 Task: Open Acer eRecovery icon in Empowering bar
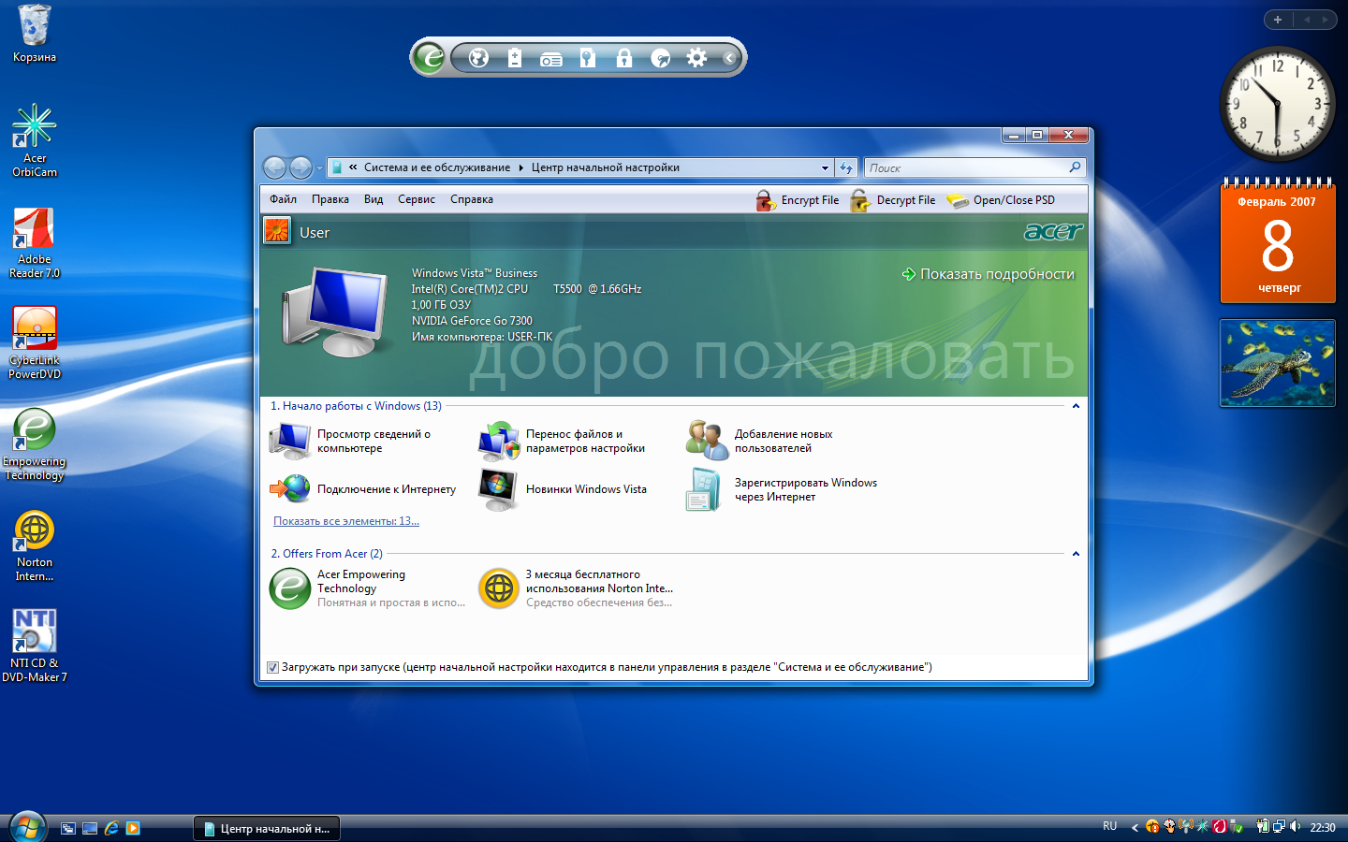click(660, 58)
